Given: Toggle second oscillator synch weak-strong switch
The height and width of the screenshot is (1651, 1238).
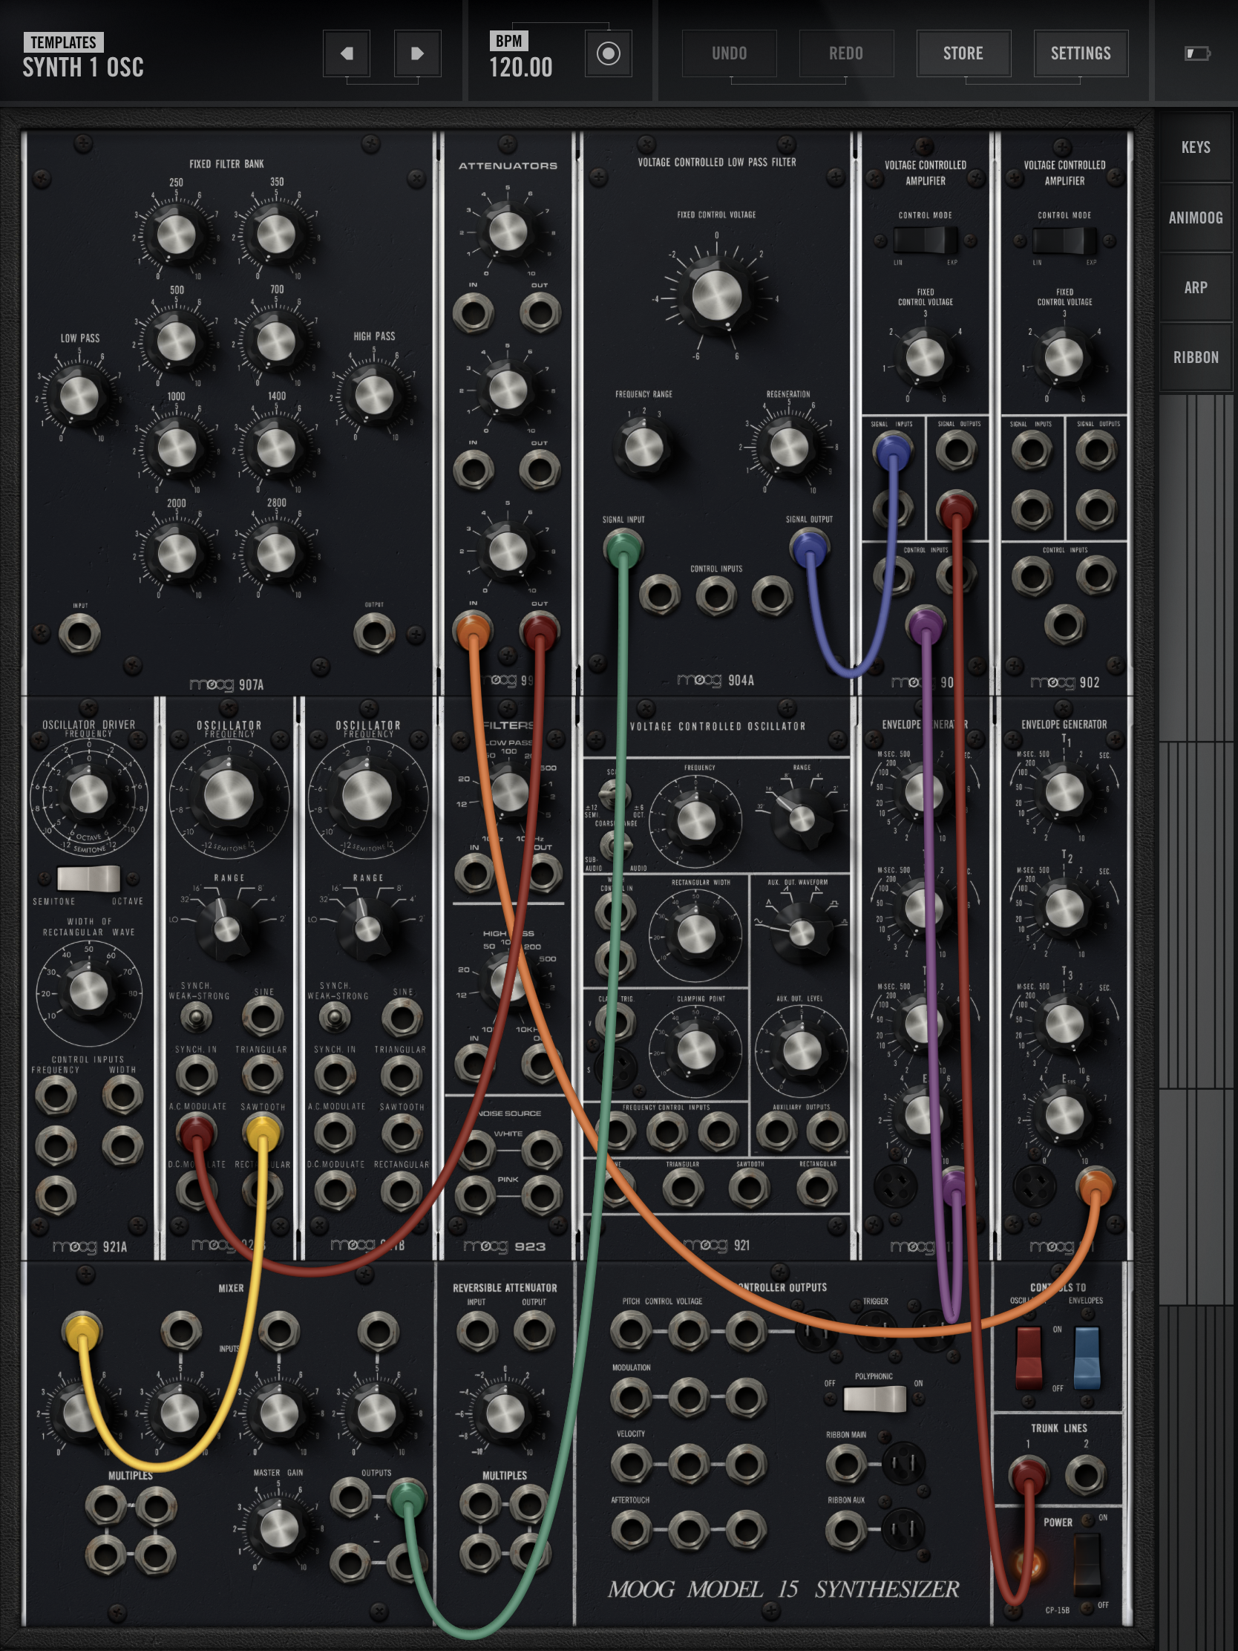Looking at the screenshot, I should [x=334, y=1016].
